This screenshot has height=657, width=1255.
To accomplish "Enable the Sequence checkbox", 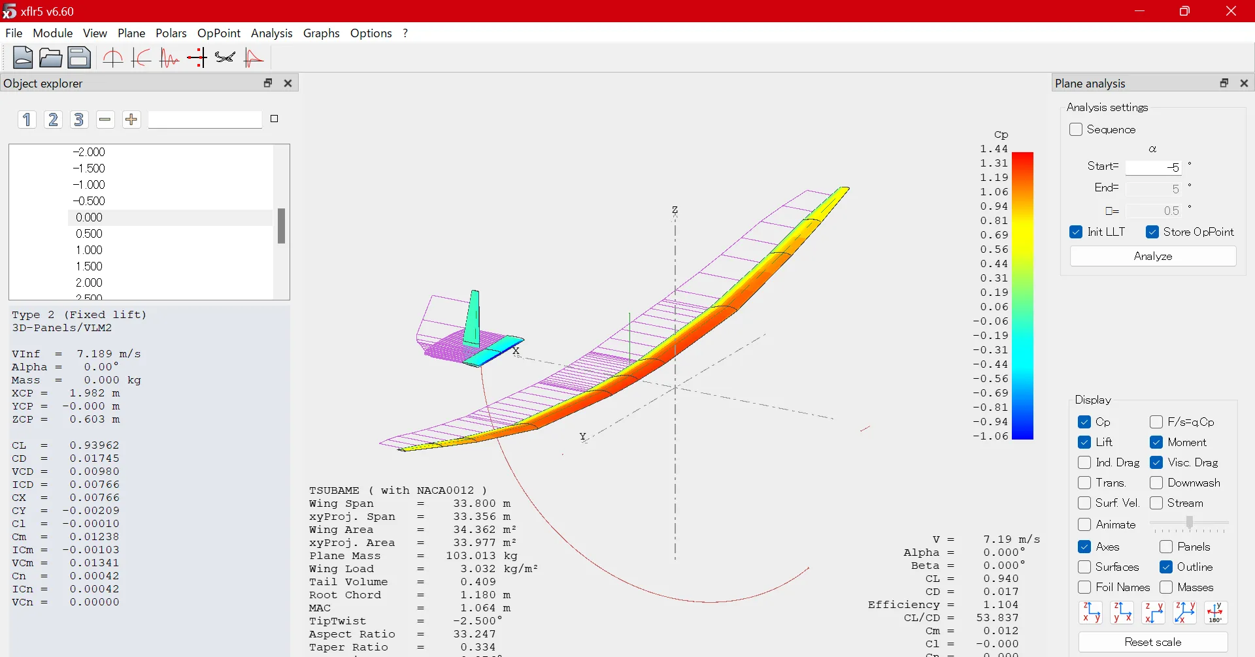I will pos(1076,129).
